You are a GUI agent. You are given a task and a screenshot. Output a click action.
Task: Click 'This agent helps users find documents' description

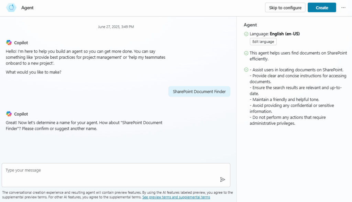pyautogui.click(x=298, y=56)
